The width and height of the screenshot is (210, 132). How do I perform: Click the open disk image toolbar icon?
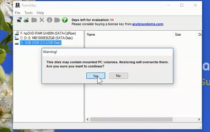pyautogui.click(x=19, y=20)
